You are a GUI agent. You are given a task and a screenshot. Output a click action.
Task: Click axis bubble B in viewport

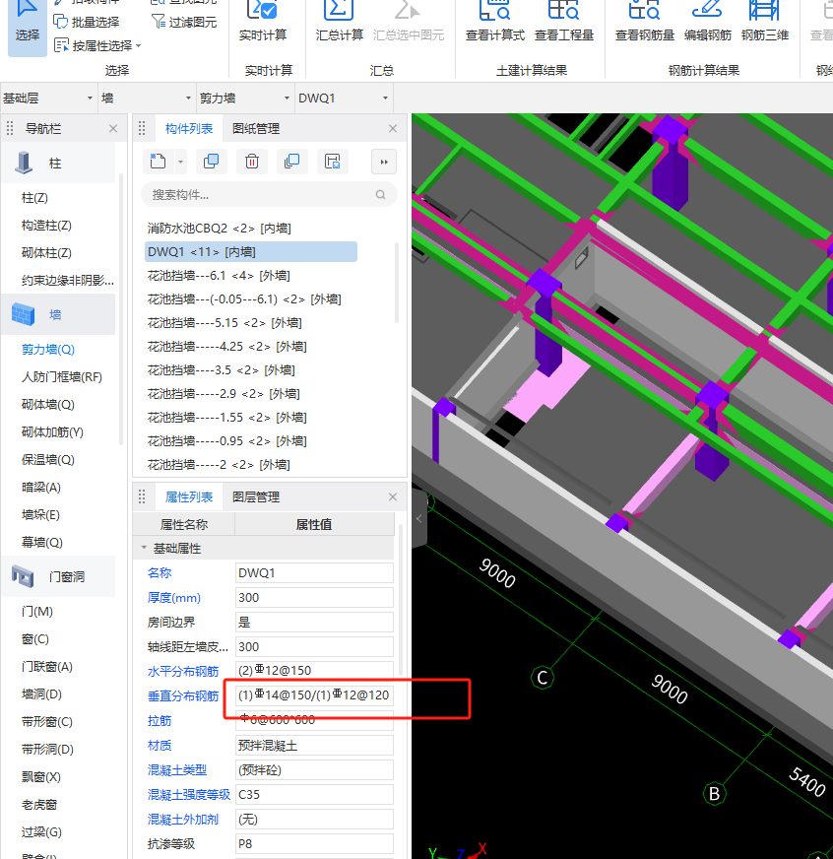coord(714,794)
